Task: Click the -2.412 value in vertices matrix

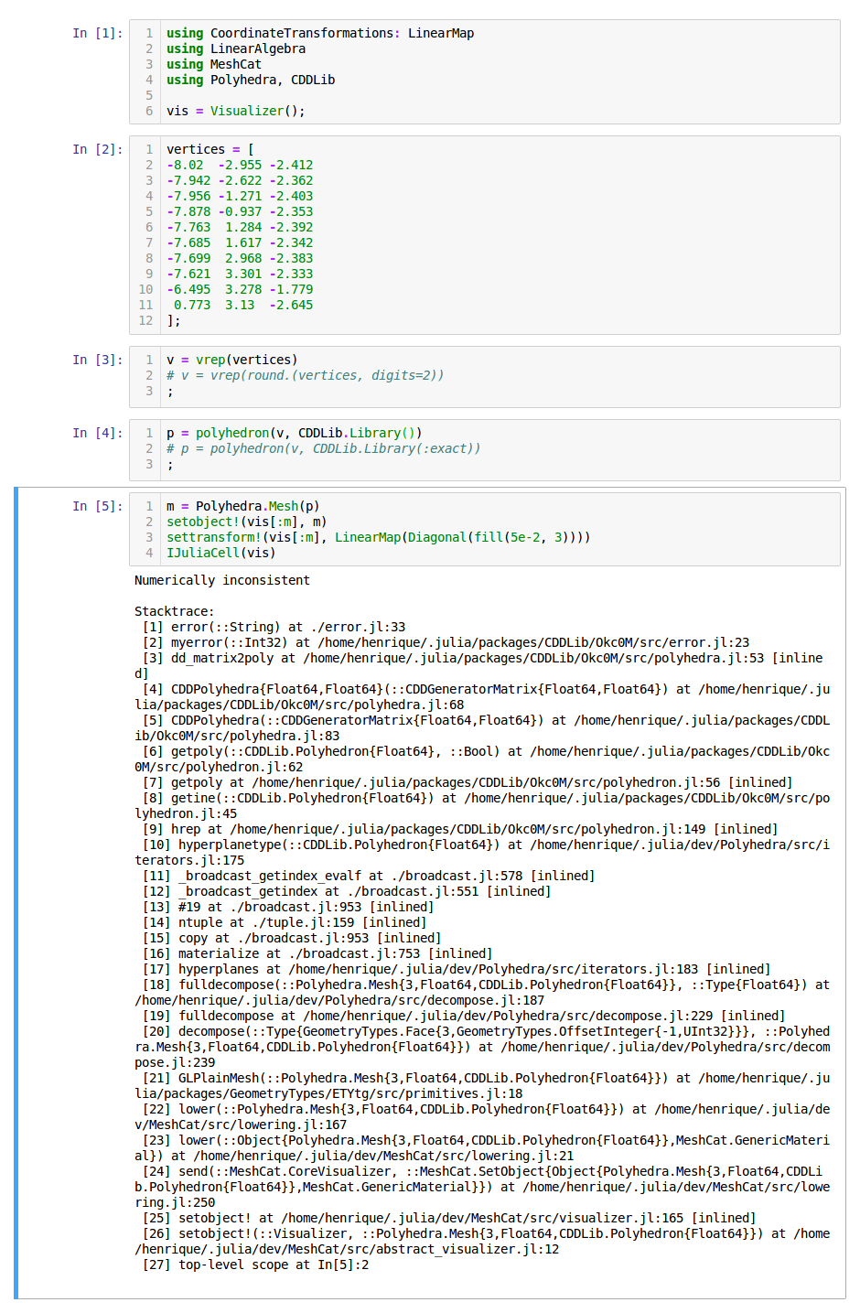Action: [x=292, y=165]
